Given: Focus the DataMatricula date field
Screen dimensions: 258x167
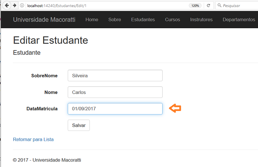Looking at the screenshot, I should (115, 109).
